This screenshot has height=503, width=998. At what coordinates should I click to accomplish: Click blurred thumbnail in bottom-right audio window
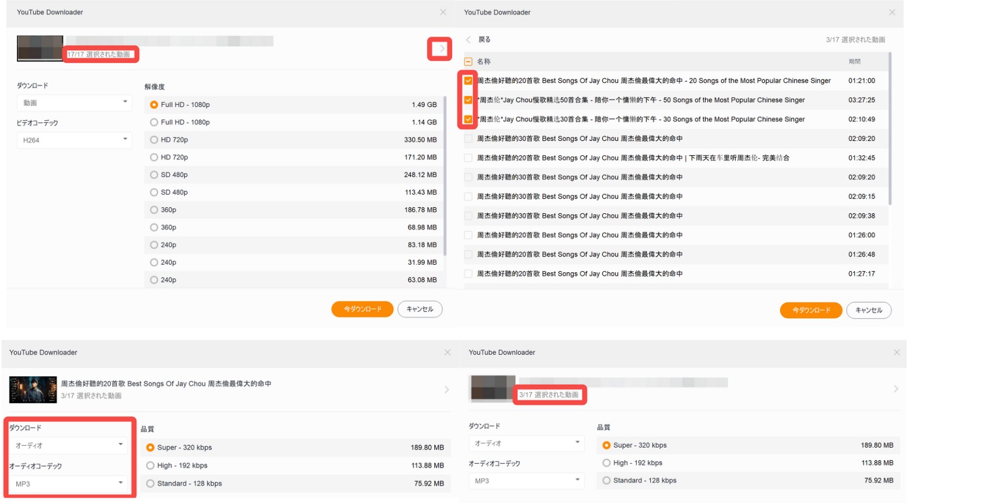[493, 388]
